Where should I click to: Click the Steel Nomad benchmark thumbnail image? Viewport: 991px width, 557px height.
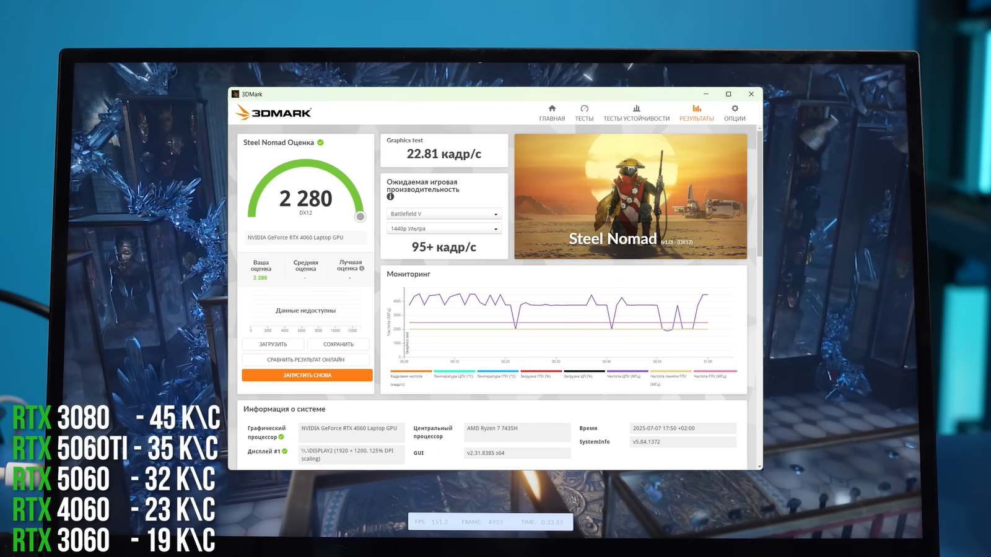630,196
